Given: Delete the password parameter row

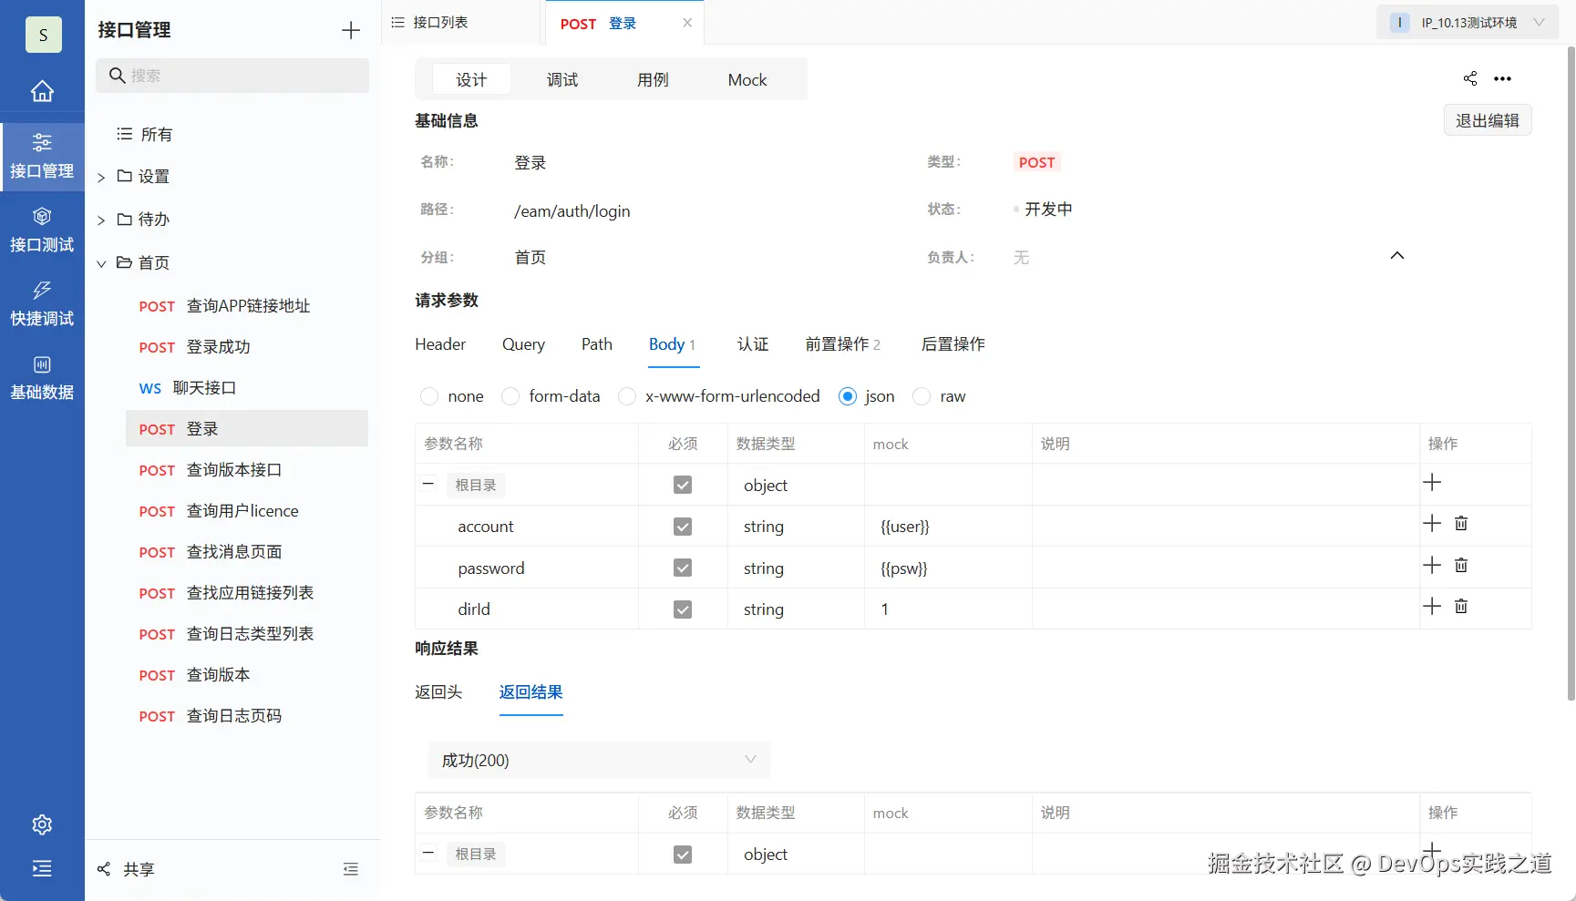Looking at the screenshot, I should pyautogui.click(x=1461, y=566).
